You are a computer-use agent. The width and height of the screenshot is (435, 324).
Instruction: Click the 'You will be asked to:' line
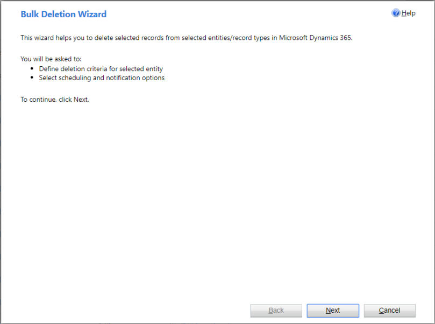[x=51, y=59]
